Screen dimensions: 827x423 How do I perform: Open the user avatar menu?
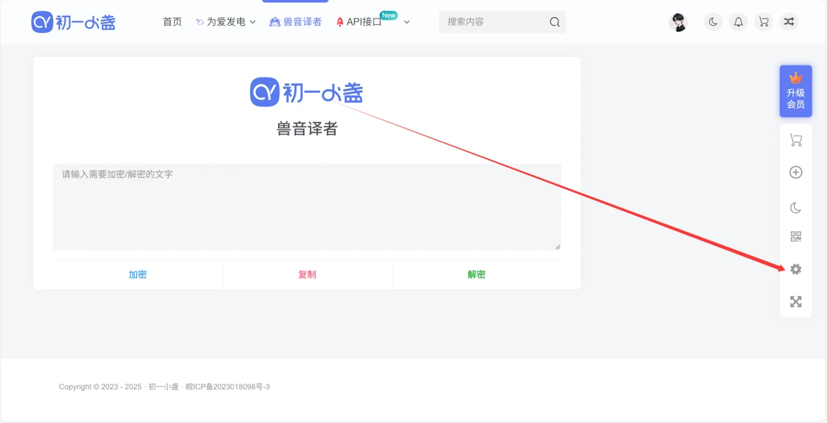[x=678, y=22]
